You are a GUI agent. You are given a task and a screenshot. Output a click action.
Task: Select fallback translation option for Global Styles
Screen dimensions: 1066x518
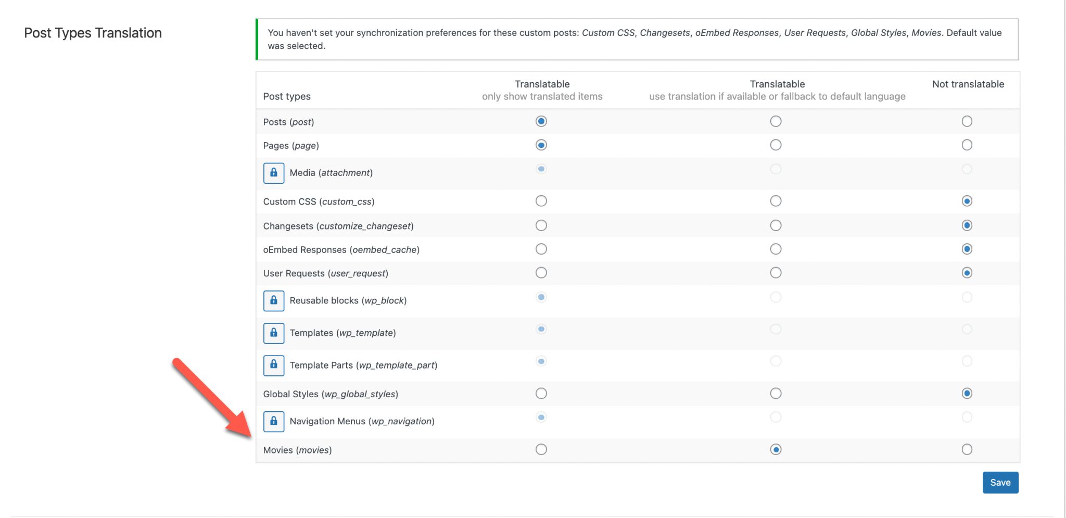[776, 394]
